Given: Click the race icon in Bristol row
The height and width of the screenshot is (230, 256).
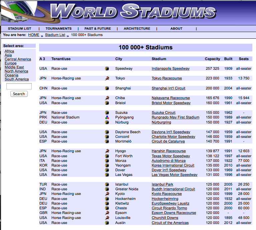Looking at the screenshot, I should (107, 103).
